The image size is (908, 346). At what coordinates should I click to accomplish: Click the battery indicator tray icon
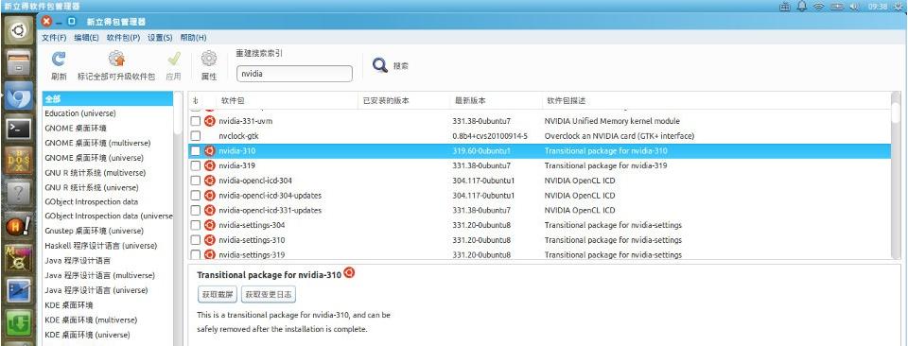[x=837, y=7]
